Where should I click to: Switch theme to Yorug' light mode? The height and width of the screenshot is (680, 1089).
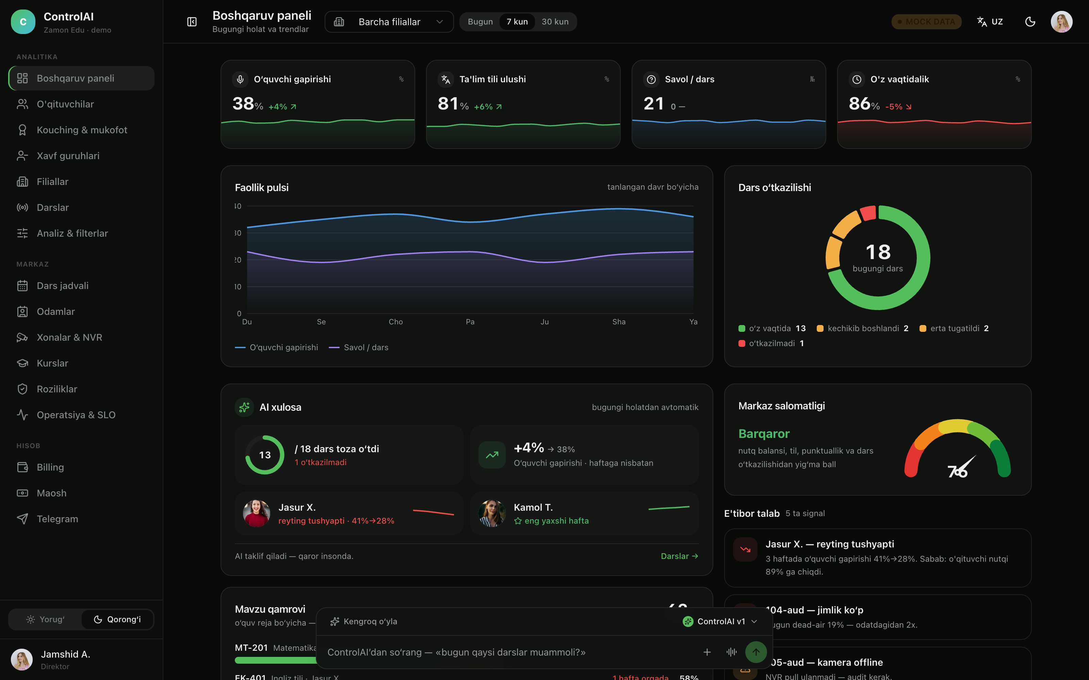46,619
